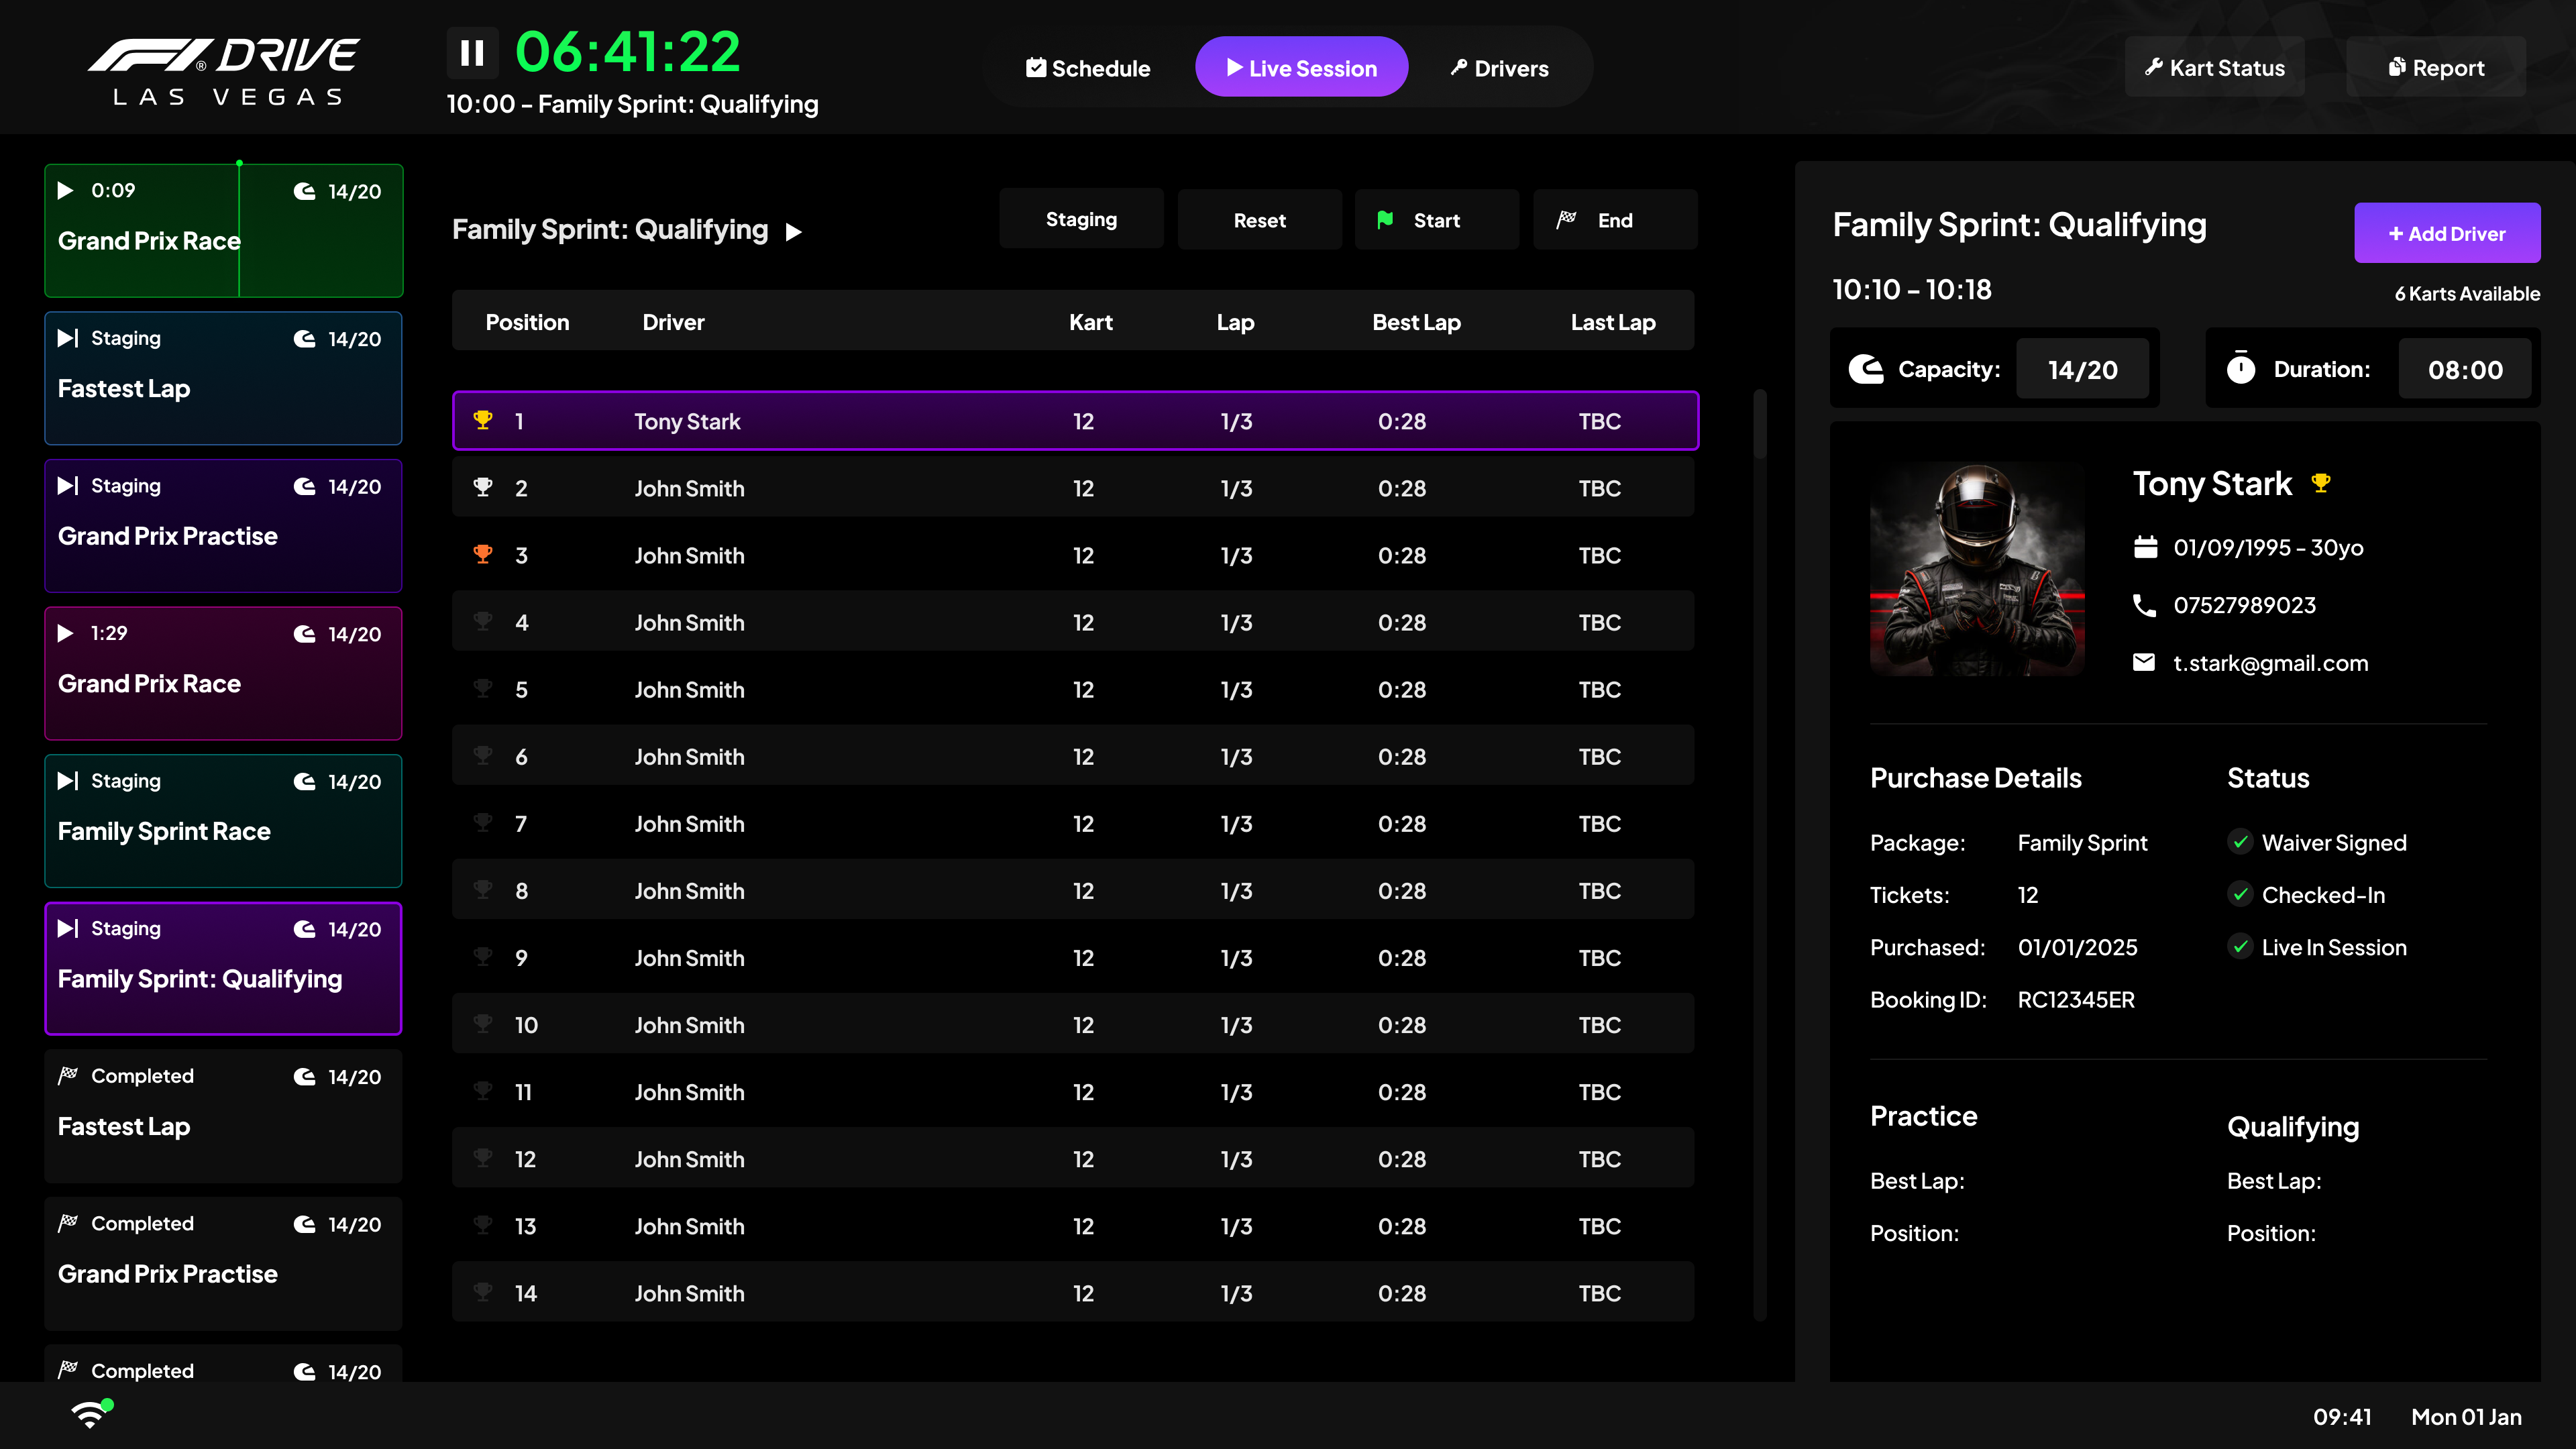
Task: Switch to the Drivers tab
Action: click(x=1499, y=68)
